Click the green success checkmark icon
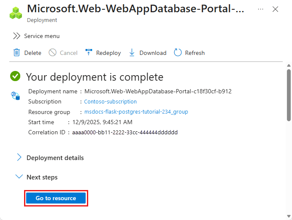292x220 pixels. (16, 76)
